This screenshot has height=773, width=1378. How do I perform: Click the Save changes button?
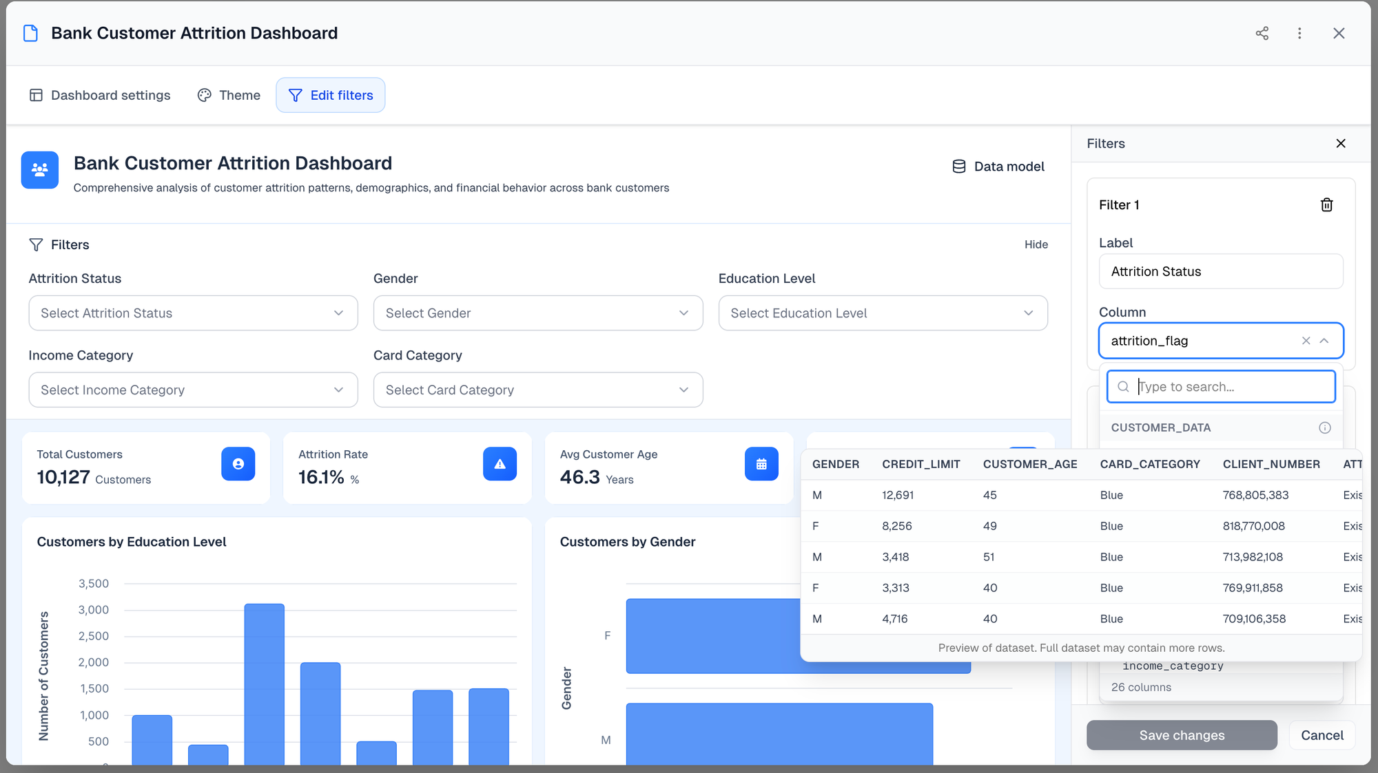pyautogui.click(x=1181, y=735)
